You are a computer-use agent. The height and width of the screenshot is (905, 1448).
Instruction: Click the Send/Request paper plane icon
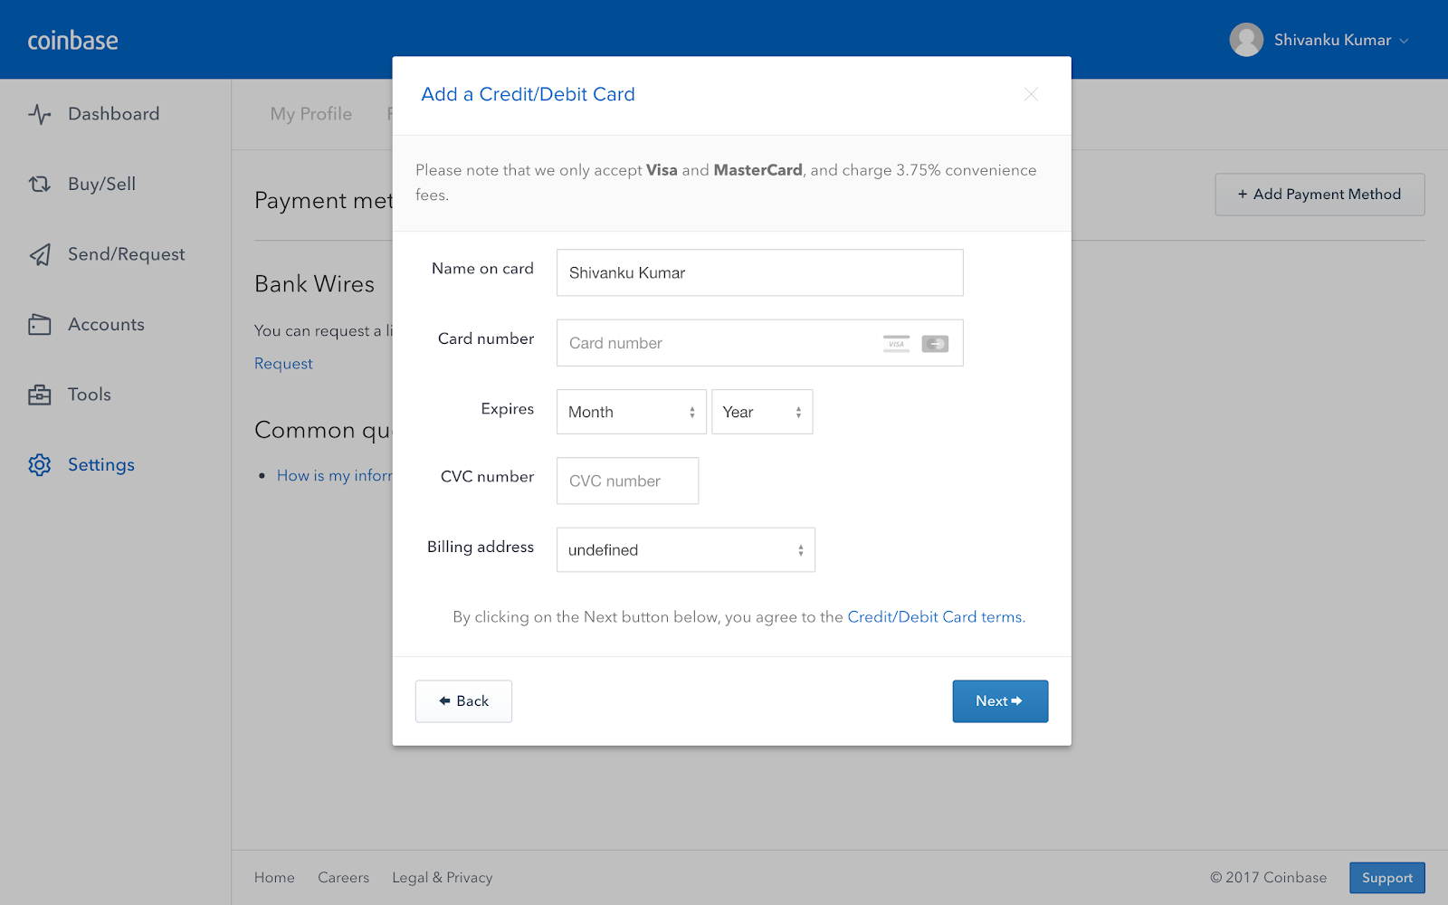click(39, 254)
